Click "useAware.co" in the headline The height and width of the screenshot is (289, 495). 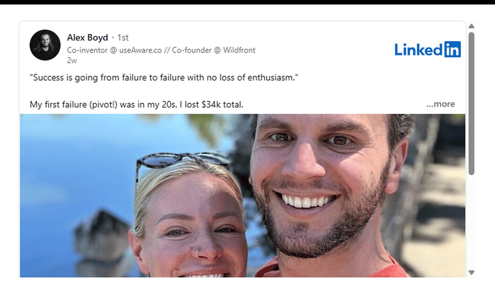coord(141,50)
